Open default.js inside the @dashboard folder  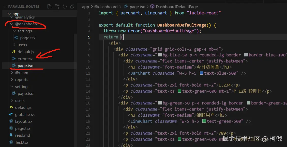click(26, 52)
